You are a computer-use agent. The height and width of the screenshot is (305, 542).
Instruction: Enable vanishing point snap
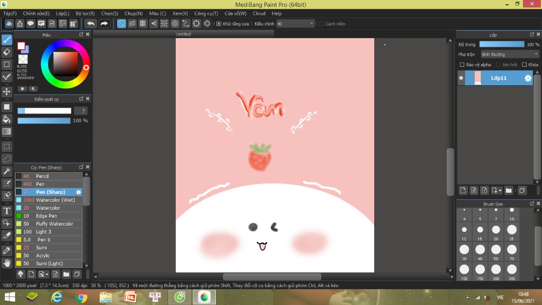(x=153, y=23)
